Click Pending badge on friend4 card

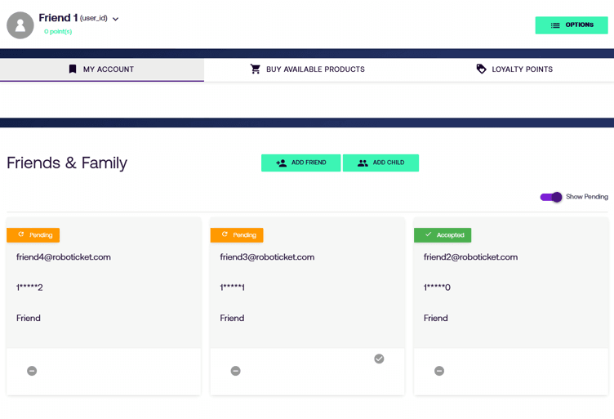click(33, 235)
